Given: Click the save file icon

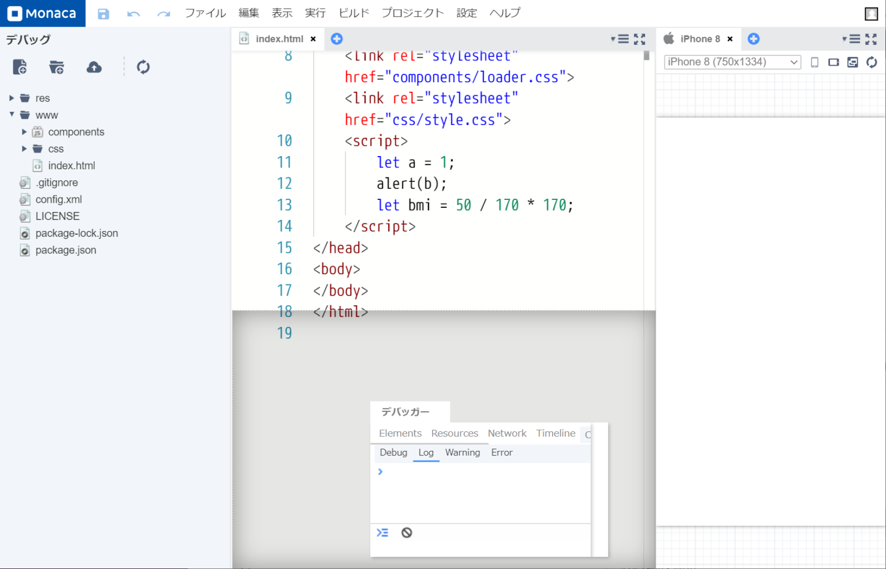Looking at the screenshot, I should [x=103, y=13].
